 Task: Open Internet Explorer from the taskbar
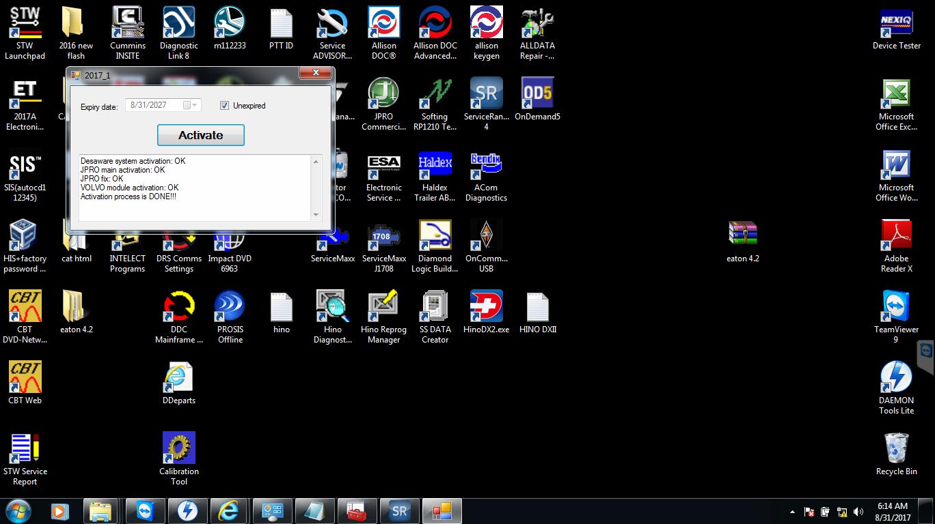click(x=228, y=510)
